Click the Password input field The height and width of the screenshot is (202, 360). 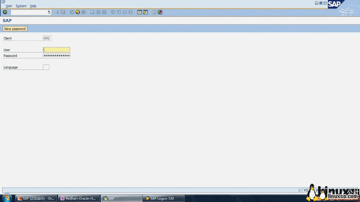coord(57,56)
